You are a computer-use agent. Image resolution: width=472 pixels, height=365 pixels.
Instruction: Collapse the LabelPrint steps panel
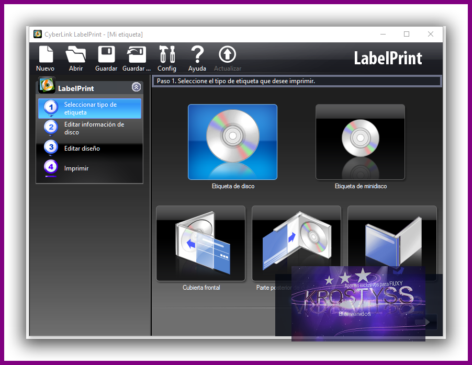click(136, 87)
